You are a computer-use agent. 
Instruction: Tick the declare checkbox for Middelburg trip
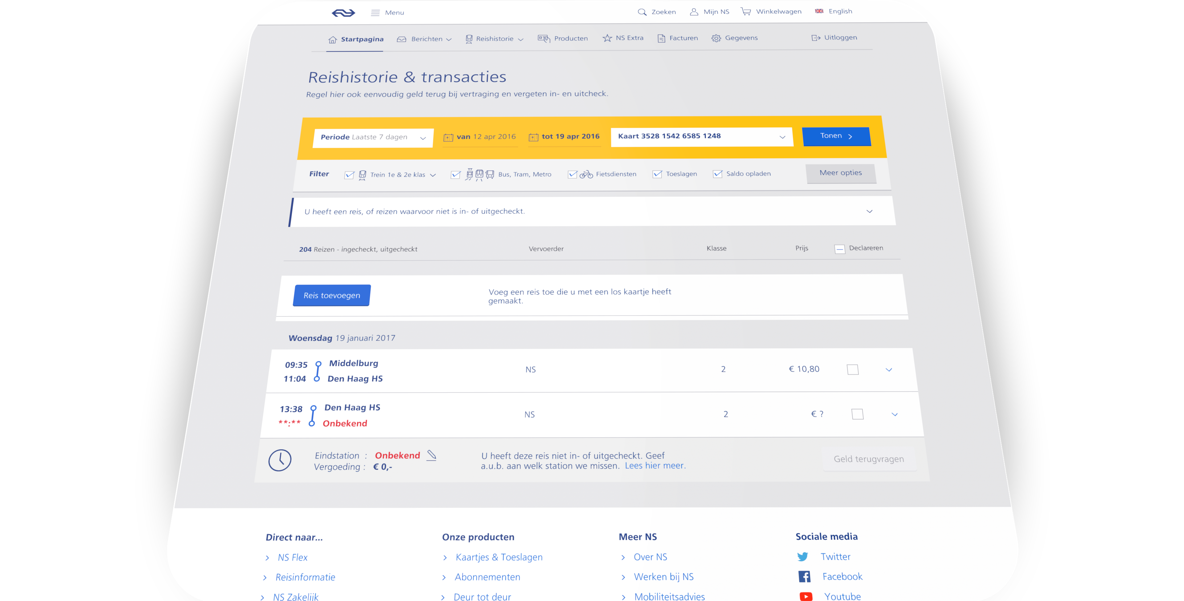pyautogui.click(x=853, y=369)
